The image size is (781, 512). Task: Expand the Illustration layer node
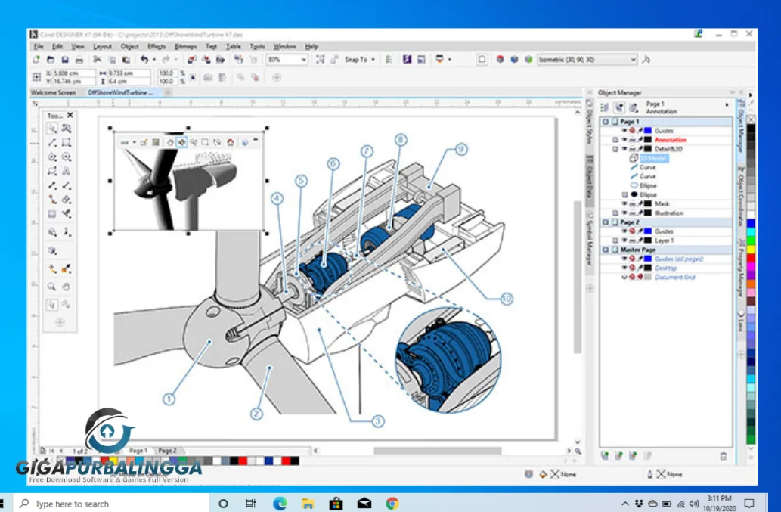(x=615, y=213)
